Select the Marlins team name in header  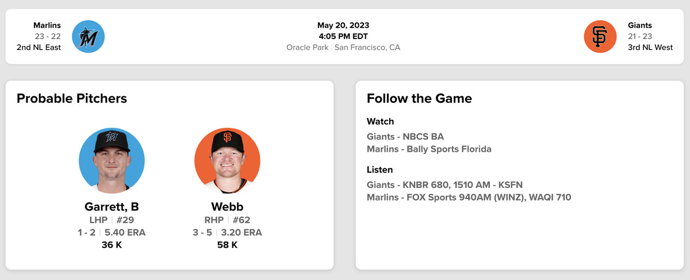[47, 25]
